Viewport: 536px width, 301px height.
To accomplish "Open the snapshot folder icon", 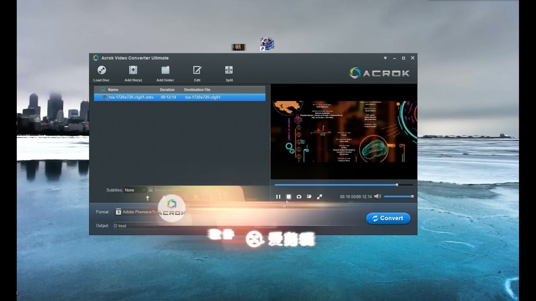I will pyautogui.click(x=309, y=197).
